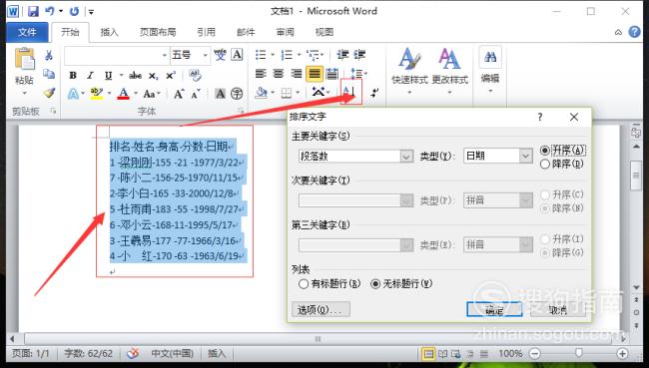Click the zoom in plus button
Image resolution: width=649 pixels, height=368 pixels.
click(622, 353)
